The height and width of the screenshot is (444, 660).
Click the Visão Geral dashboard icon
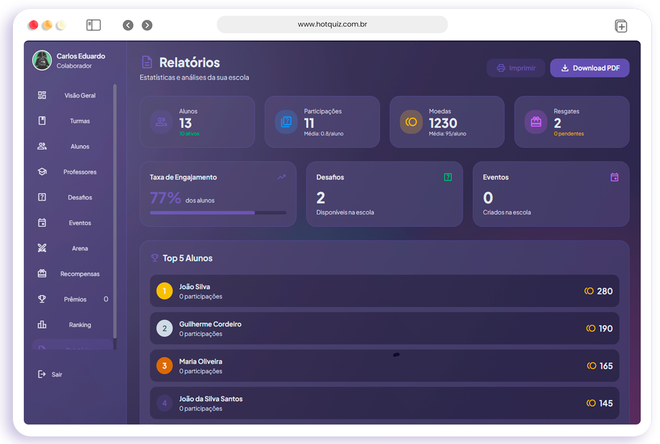click(x=42, y=95)
